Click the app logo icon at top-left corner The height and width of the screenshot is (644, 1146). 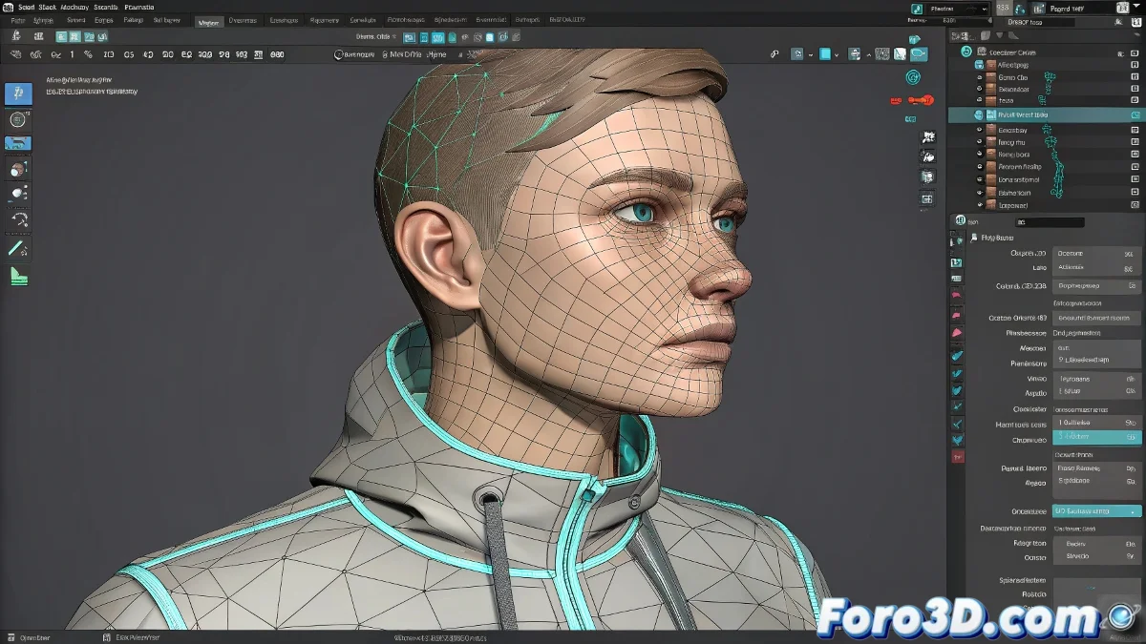(x=7, y=7)
